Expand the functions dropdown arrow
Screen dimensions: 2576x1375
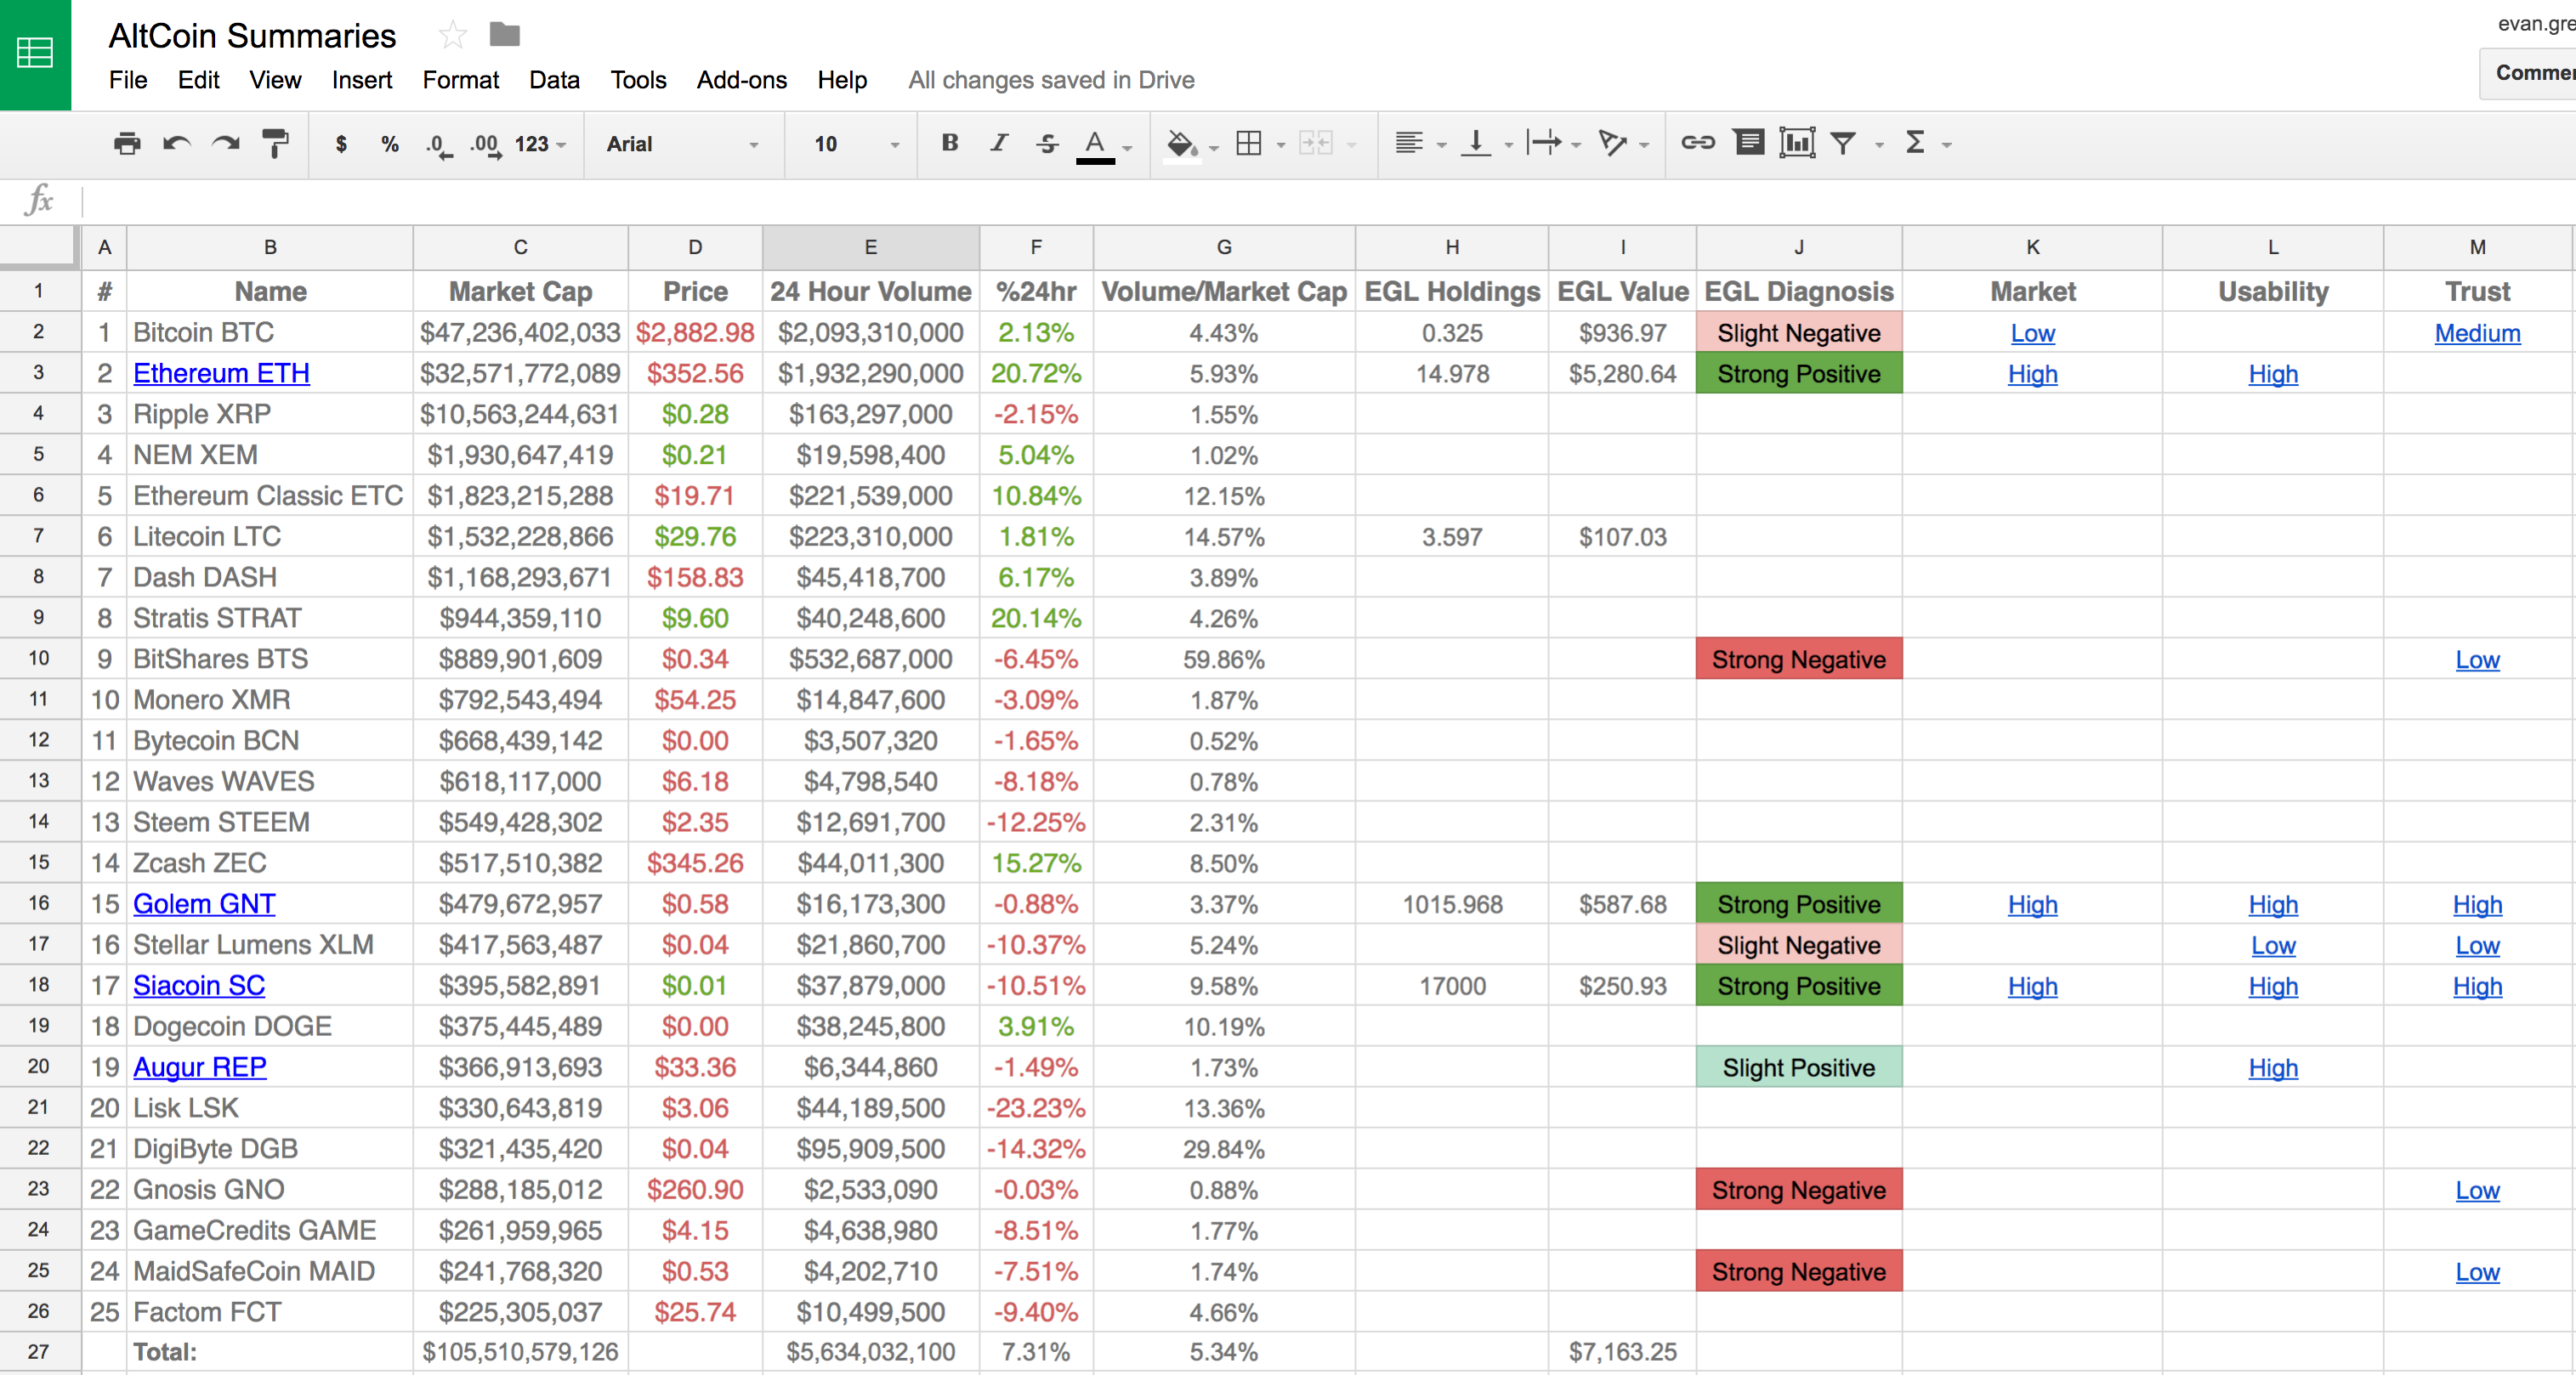coord(1947,146)
